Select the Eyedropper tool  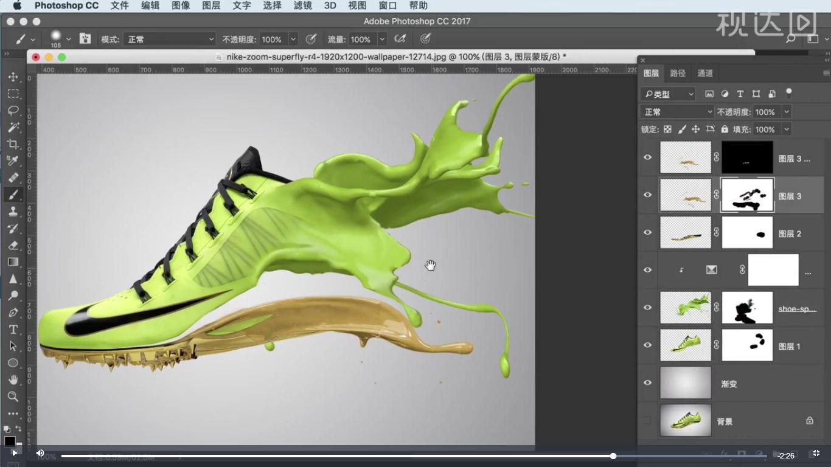pos(13,161)
